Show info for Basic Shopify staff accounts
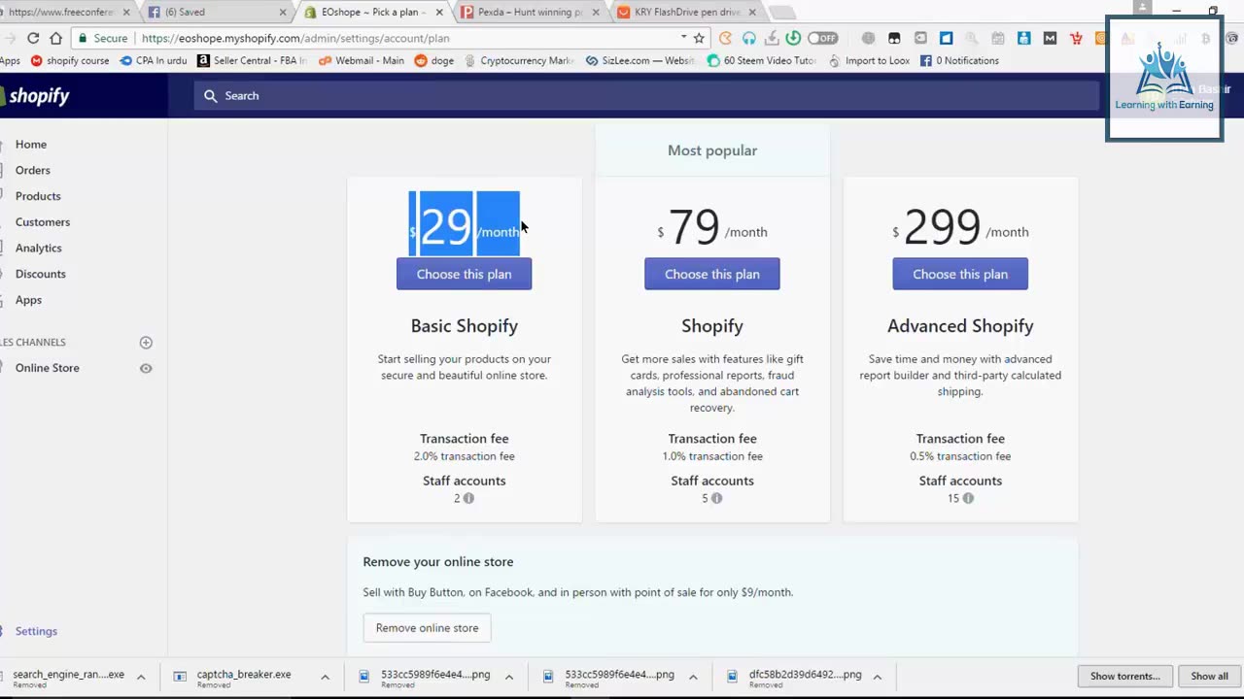The height and width of the screenshot is (699, 1244). coord(468,498)
